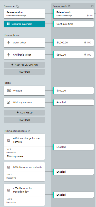Open Rule of work rule settings

click(73, 14)
